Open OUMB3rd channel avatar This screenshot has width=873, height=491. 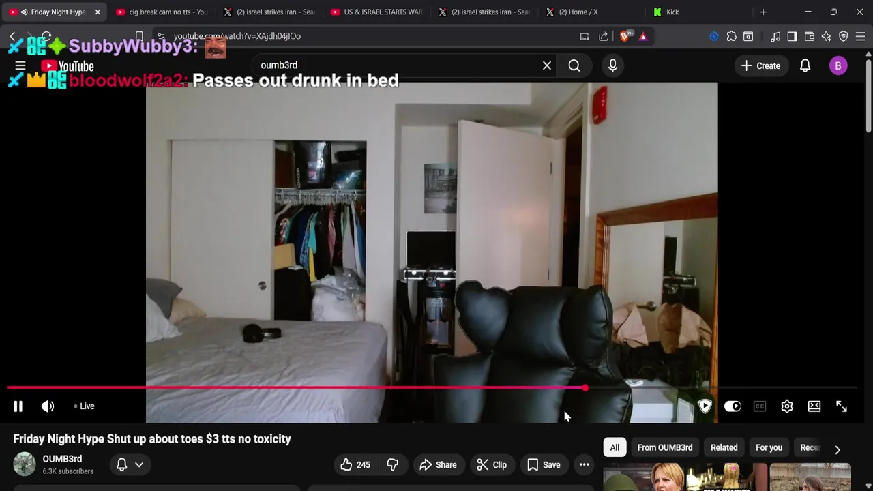[x=25, y=464]
